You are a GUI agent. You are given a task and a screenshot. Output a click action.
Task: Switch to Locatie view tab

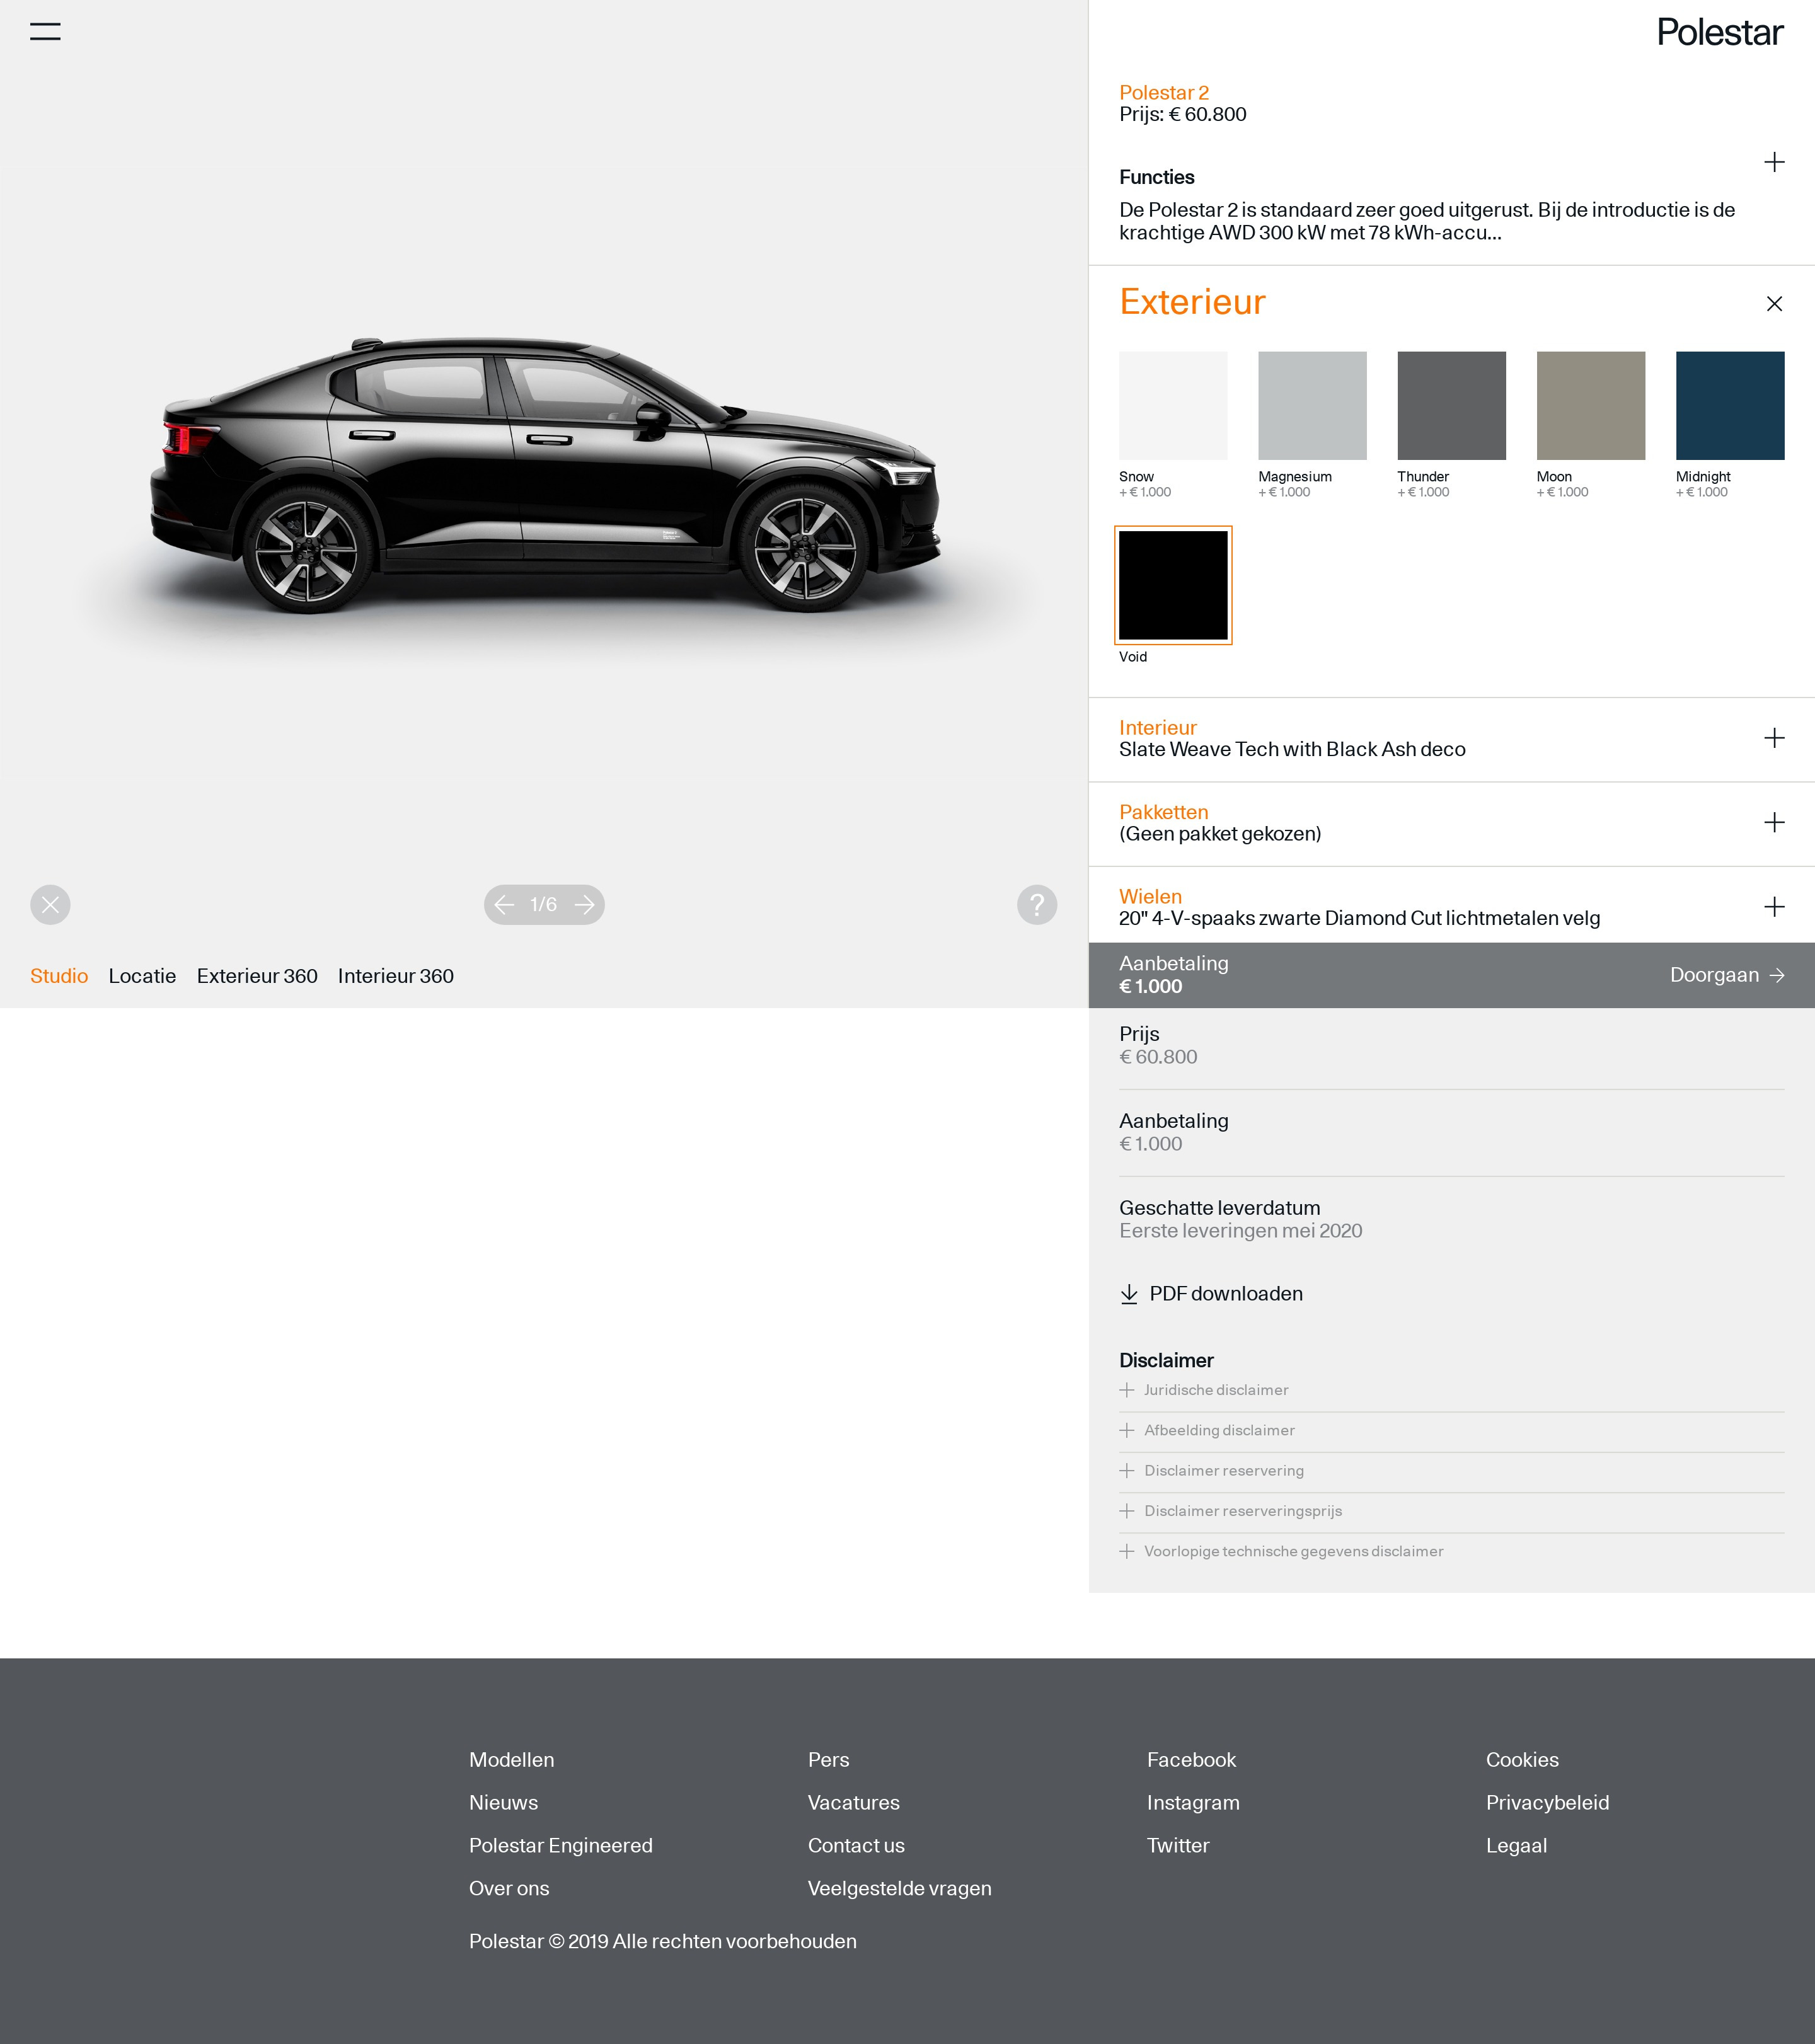(x=142, y=975)
